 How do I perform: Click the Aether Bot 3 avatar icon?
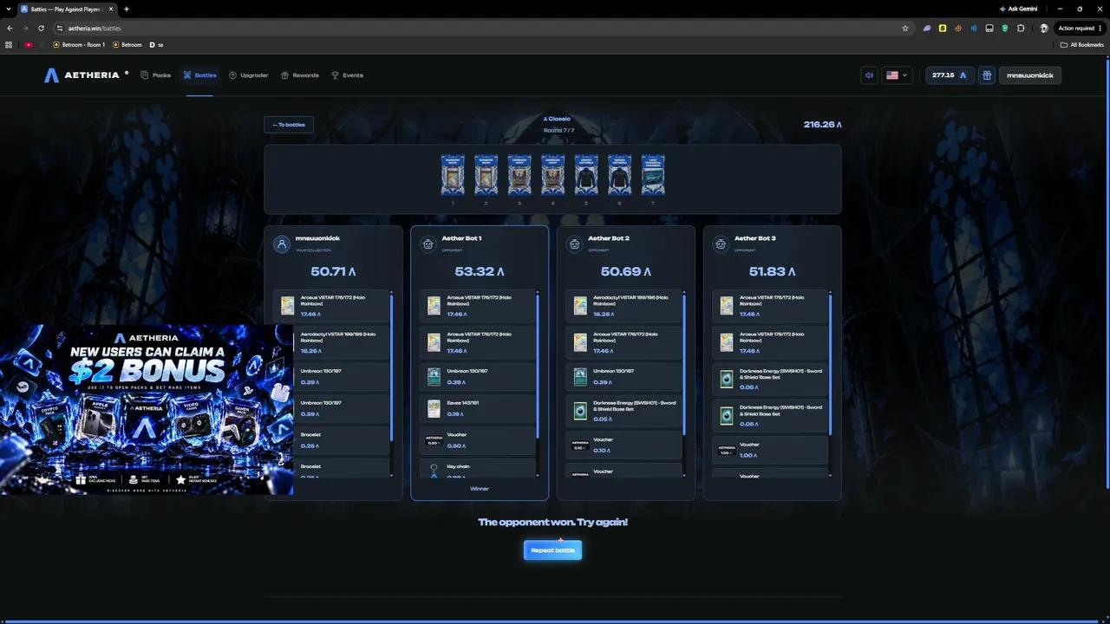pos(720,244)
